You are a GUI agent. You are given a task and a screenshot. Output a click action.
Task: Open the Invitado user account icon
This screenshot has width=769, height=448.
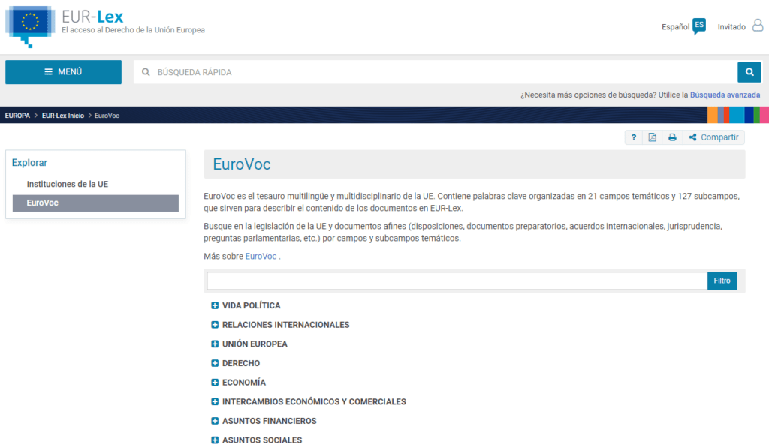click(758, 26)
